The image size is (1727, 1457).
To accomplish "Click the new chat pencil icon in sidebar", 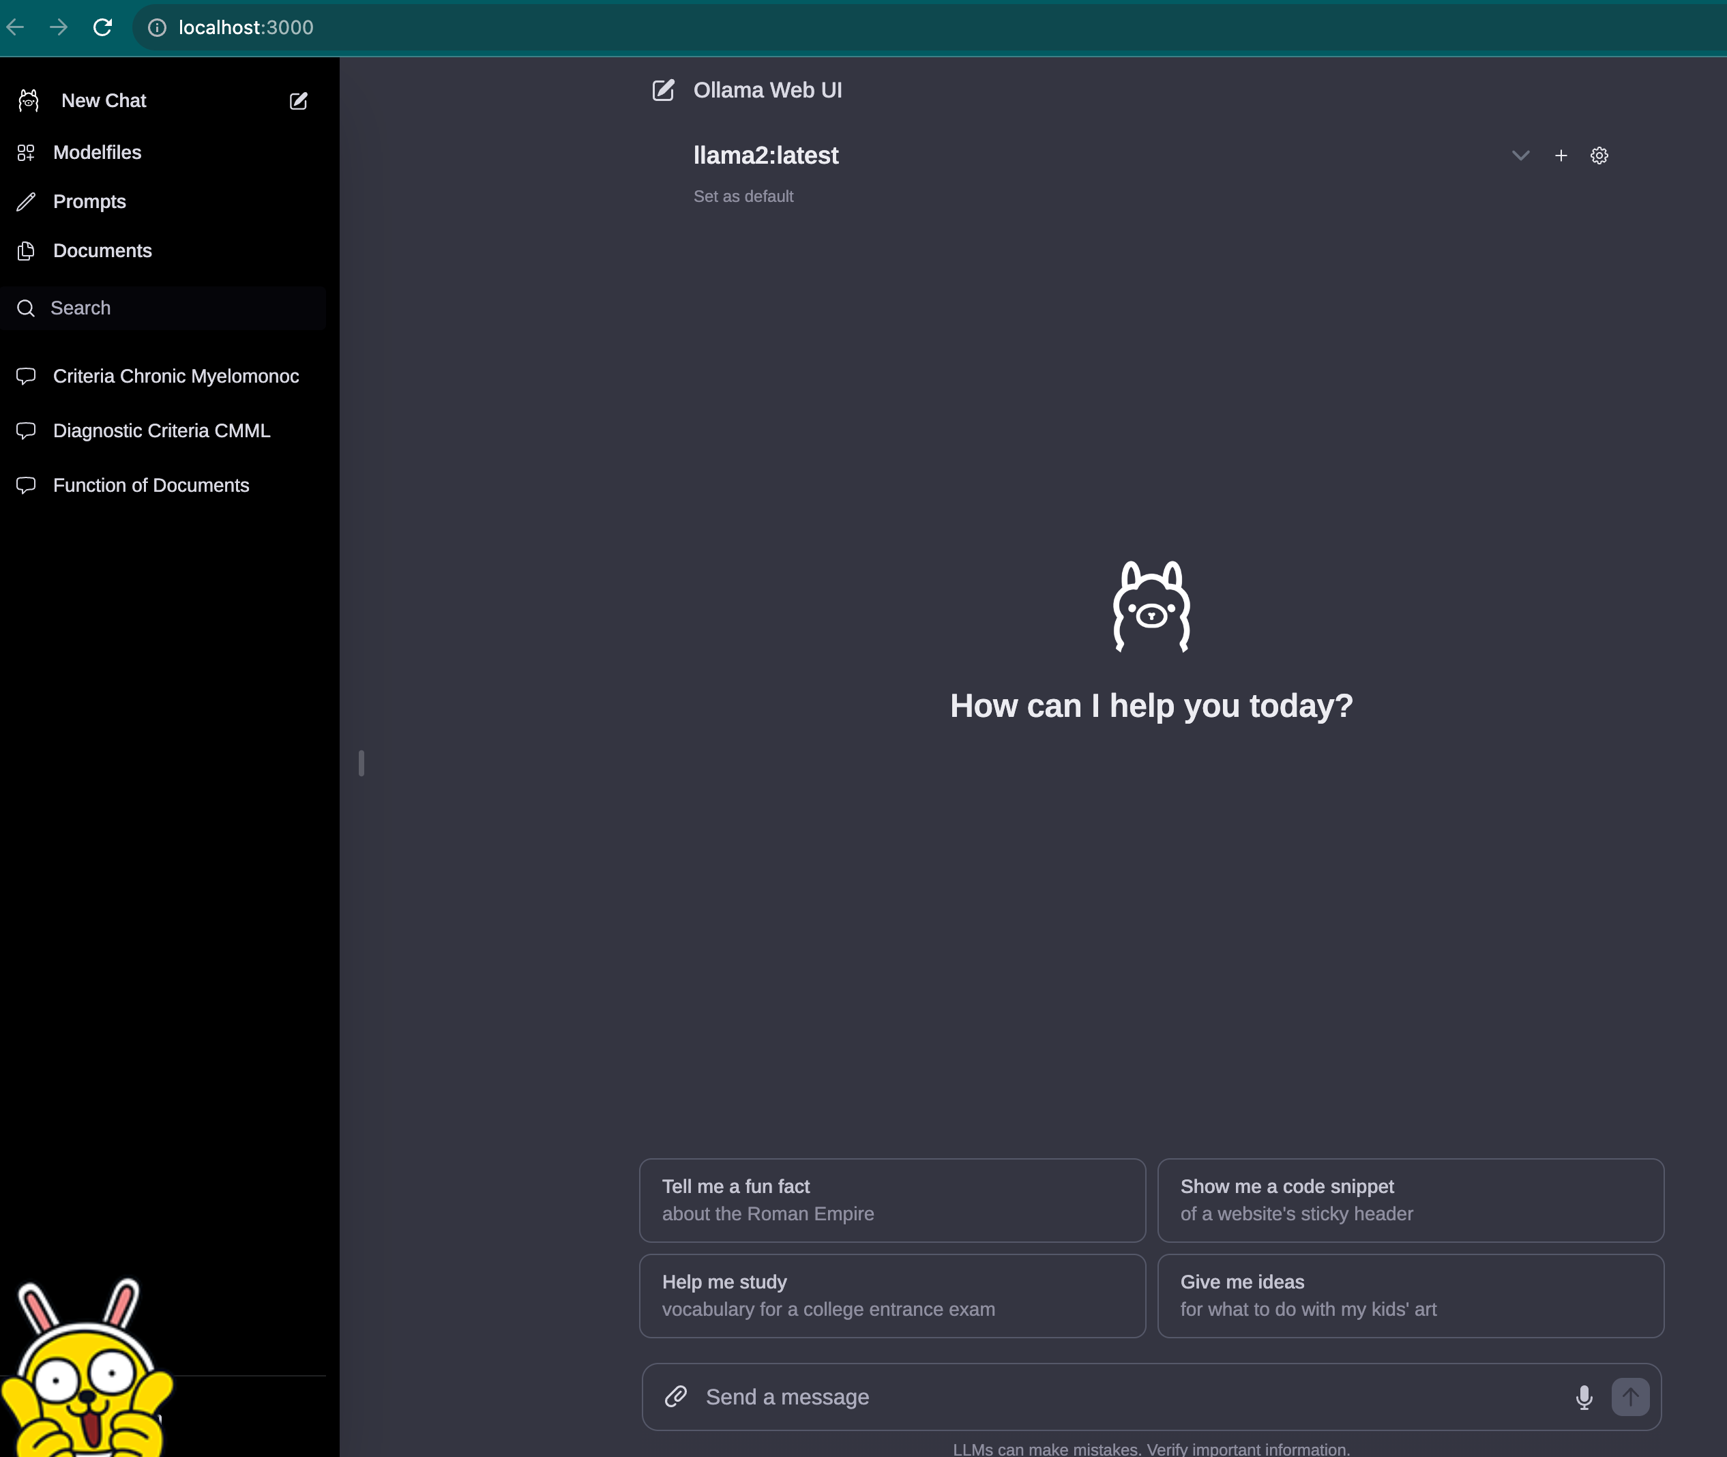I will 298,101.
